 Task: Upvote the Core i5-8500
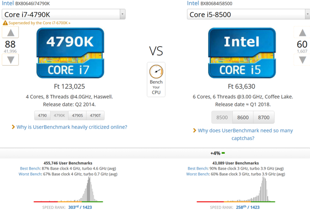click(301, 33)
